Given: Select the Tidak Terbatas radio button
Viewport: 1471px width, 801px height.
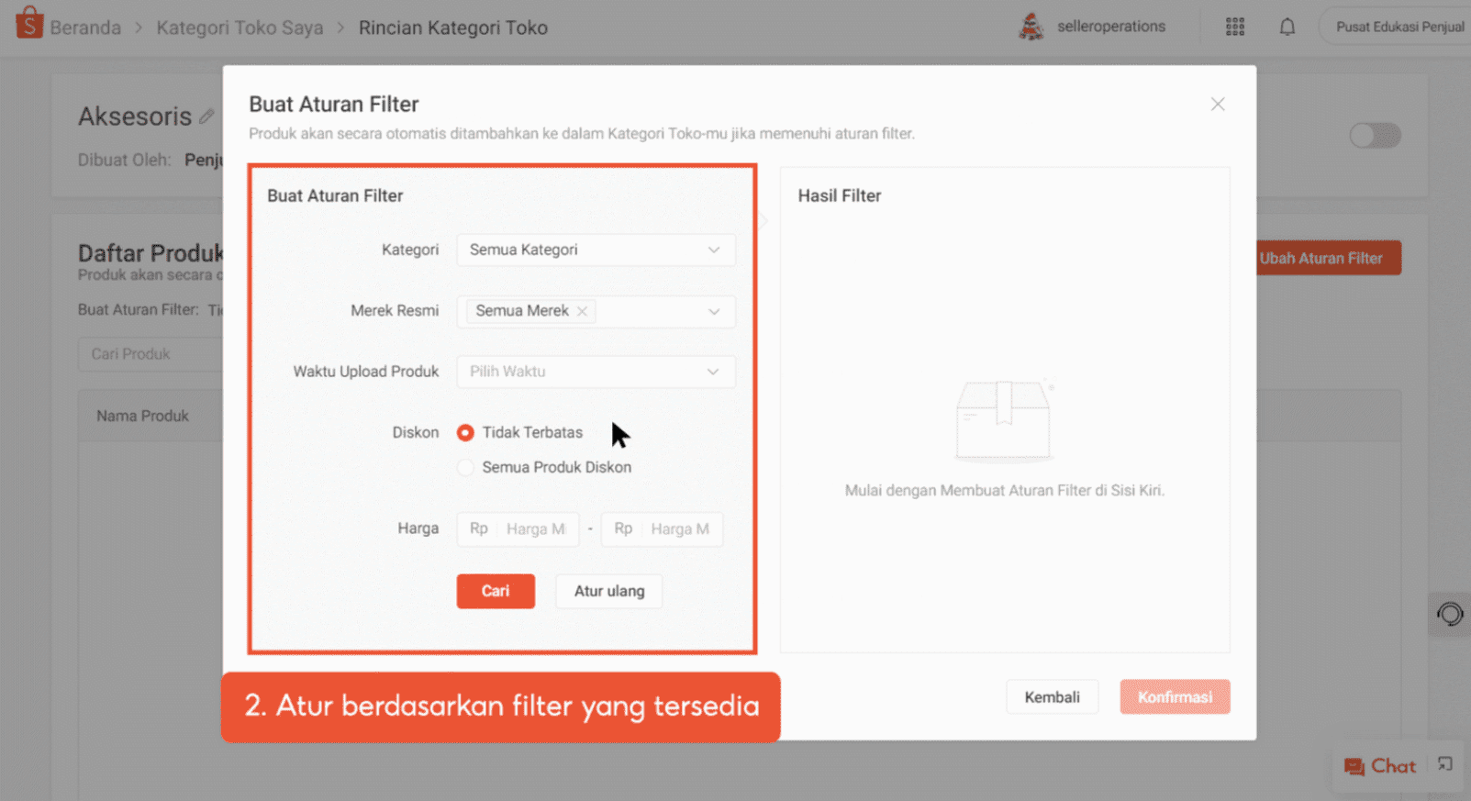Looking at the screenshot, I should coord(465,432).
